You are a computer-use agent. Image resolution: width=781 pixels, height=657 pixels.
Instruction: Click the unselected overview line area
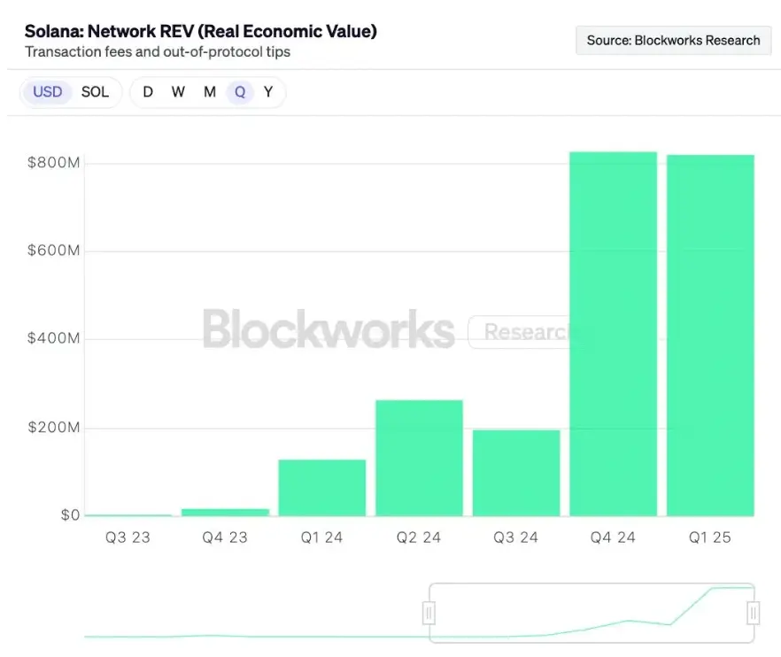257,636
